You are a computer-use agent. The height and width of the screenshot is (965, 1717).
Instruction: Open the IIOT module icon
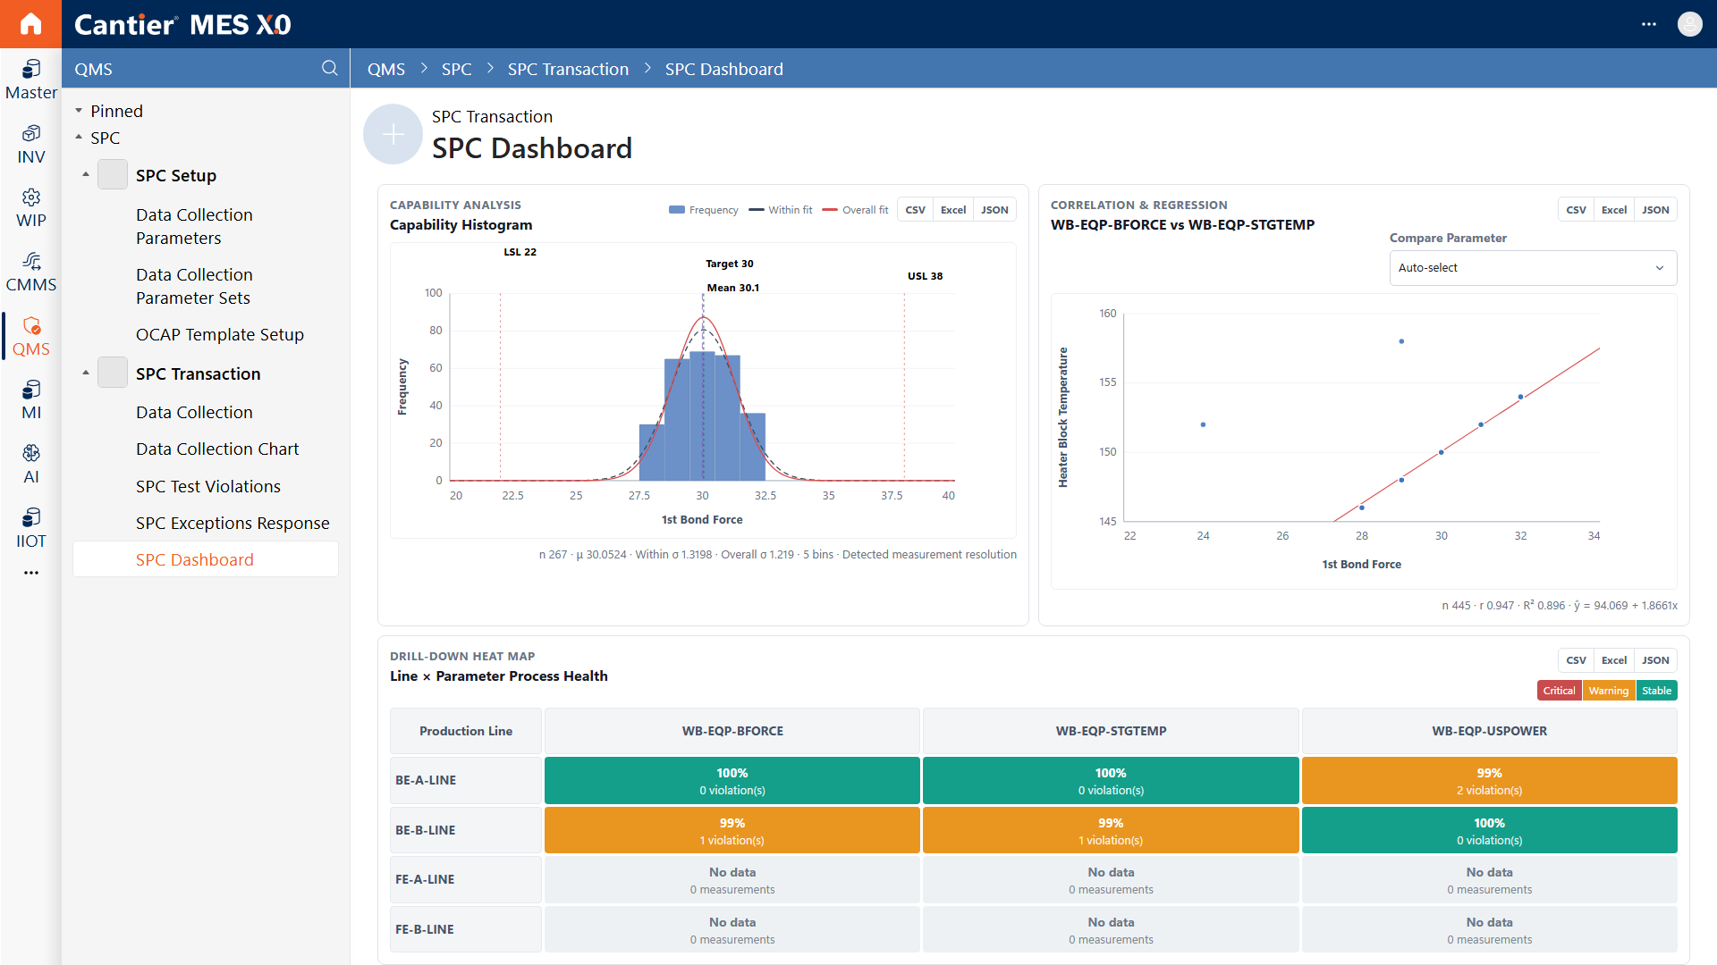click(30, 528)
